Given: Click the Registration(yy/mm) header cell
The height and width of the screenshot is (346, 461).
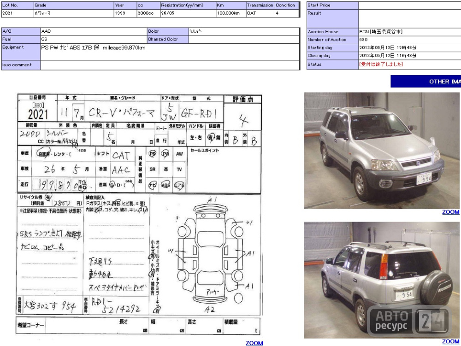Looking at the screenshot, I should pos(188,5).
